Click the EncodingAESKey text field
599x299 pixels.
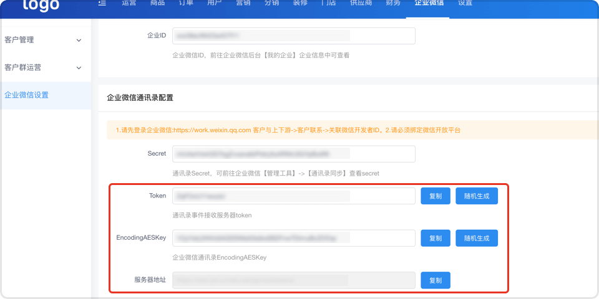tap(293, 238)
